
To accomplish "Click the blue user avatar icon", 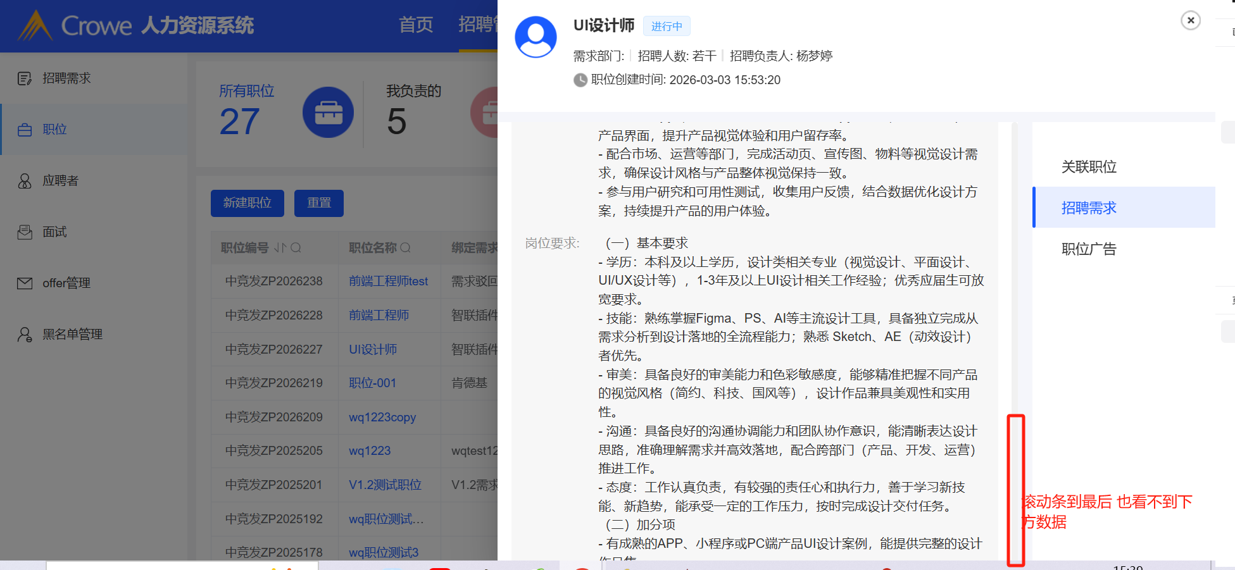I will pyautogui.click(x=536, y=37).
